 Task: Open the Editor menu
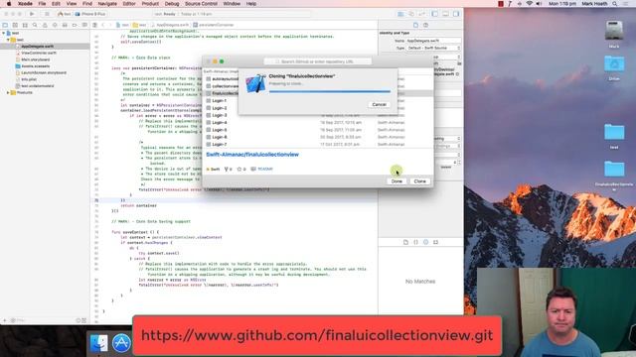point(129,4)
